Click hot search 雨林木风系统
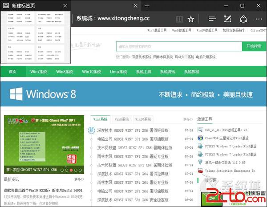The width and height of the screenshot is (267, 207). (163, 57)
